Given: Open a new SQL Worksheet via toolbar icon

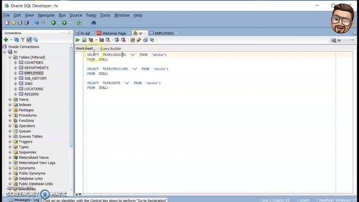Looking at the screenshot, I should (79, 22).
